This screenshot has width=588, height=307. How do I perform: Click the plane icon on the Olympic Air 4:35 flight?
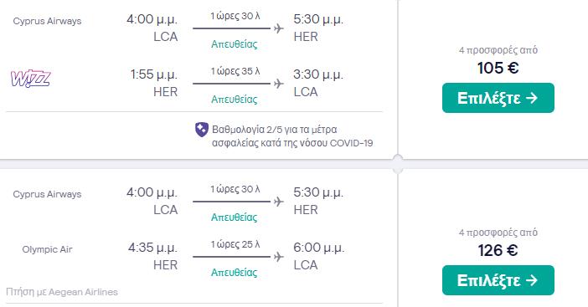tap(278, 257)
